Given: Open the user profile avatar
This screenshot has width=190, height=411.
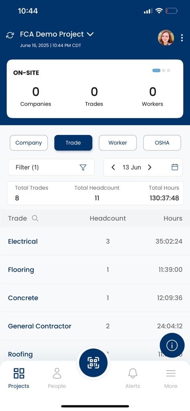Looking at the screenshot, I should [166, 38].
